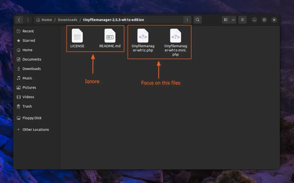Toggle list view layout button
The width and height of the screenshot is (294, 183).
(x=226, y=20)
